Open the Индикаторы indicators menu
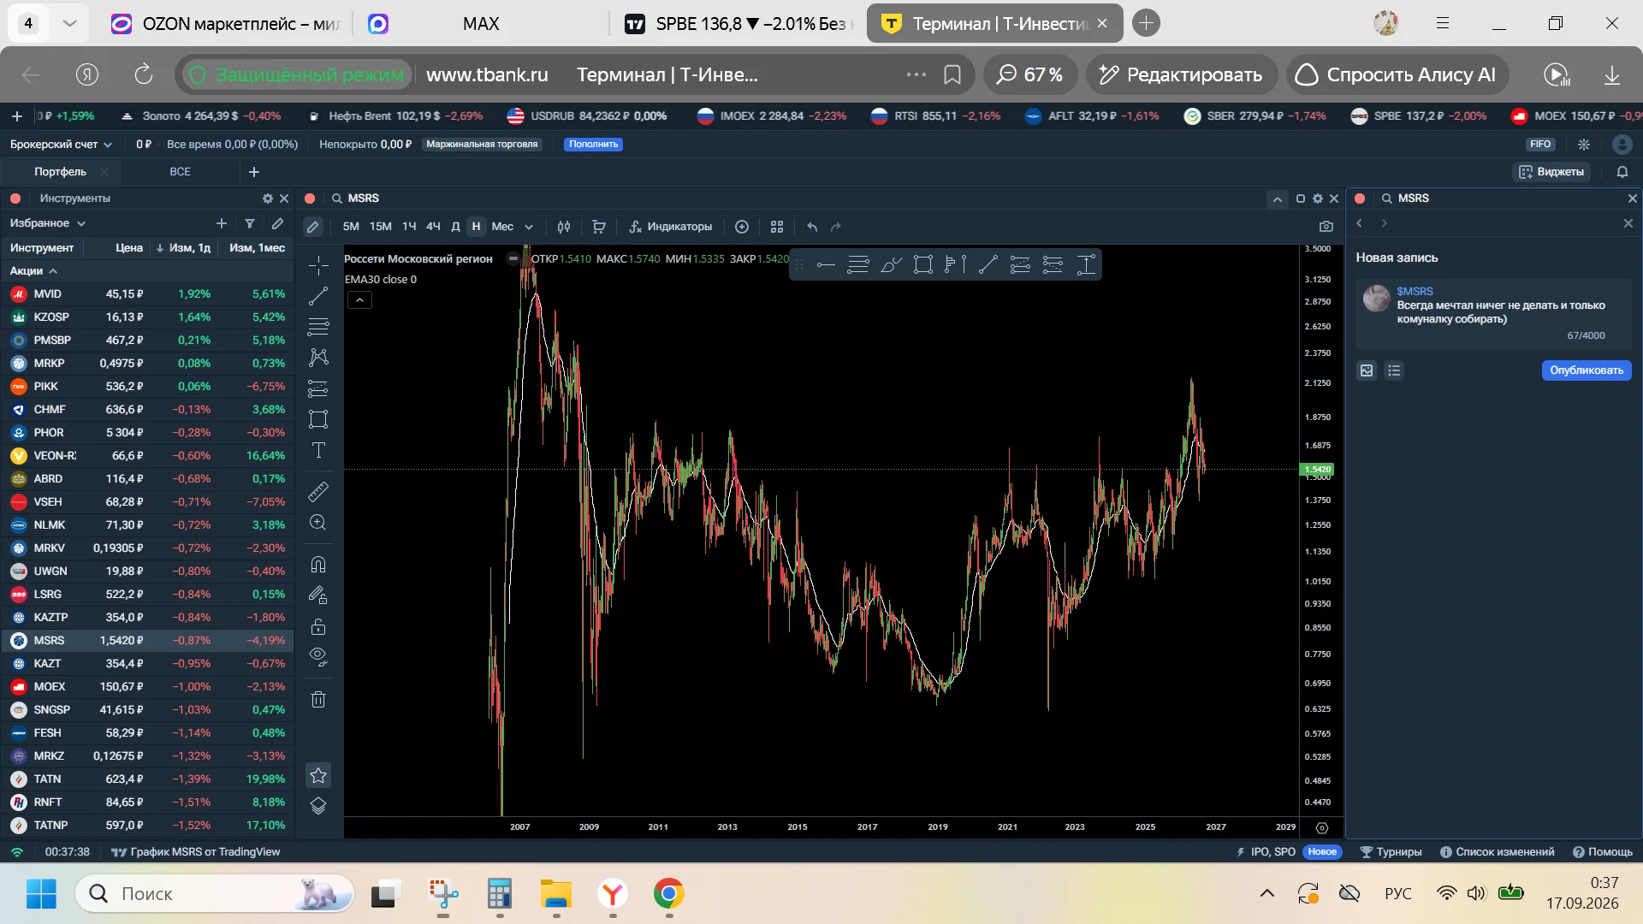This screenshot has height=924, width=1643. pyautogui.click(x=671, y=227)
